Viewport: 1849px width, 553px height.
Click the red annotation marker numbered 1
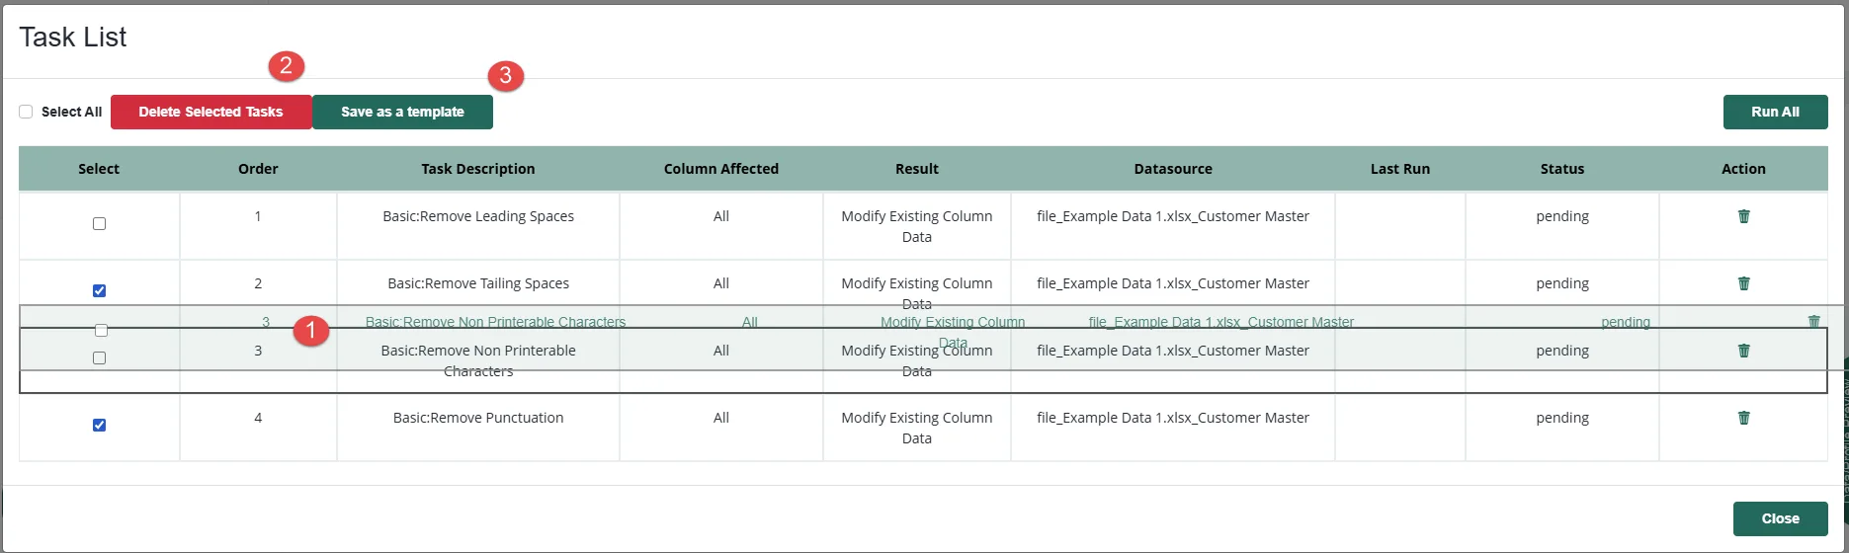310,331
